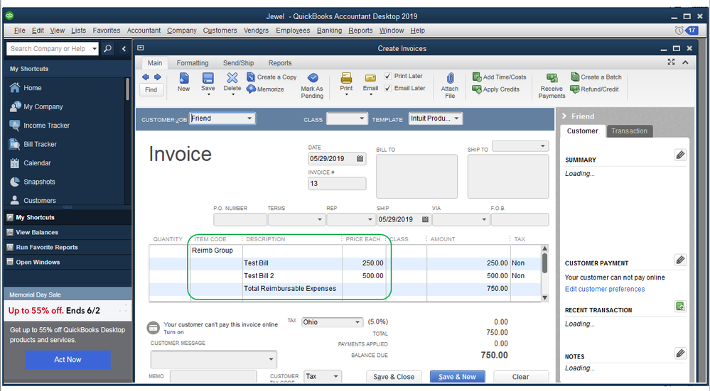Open Add Time/Costs

[499, 77]
